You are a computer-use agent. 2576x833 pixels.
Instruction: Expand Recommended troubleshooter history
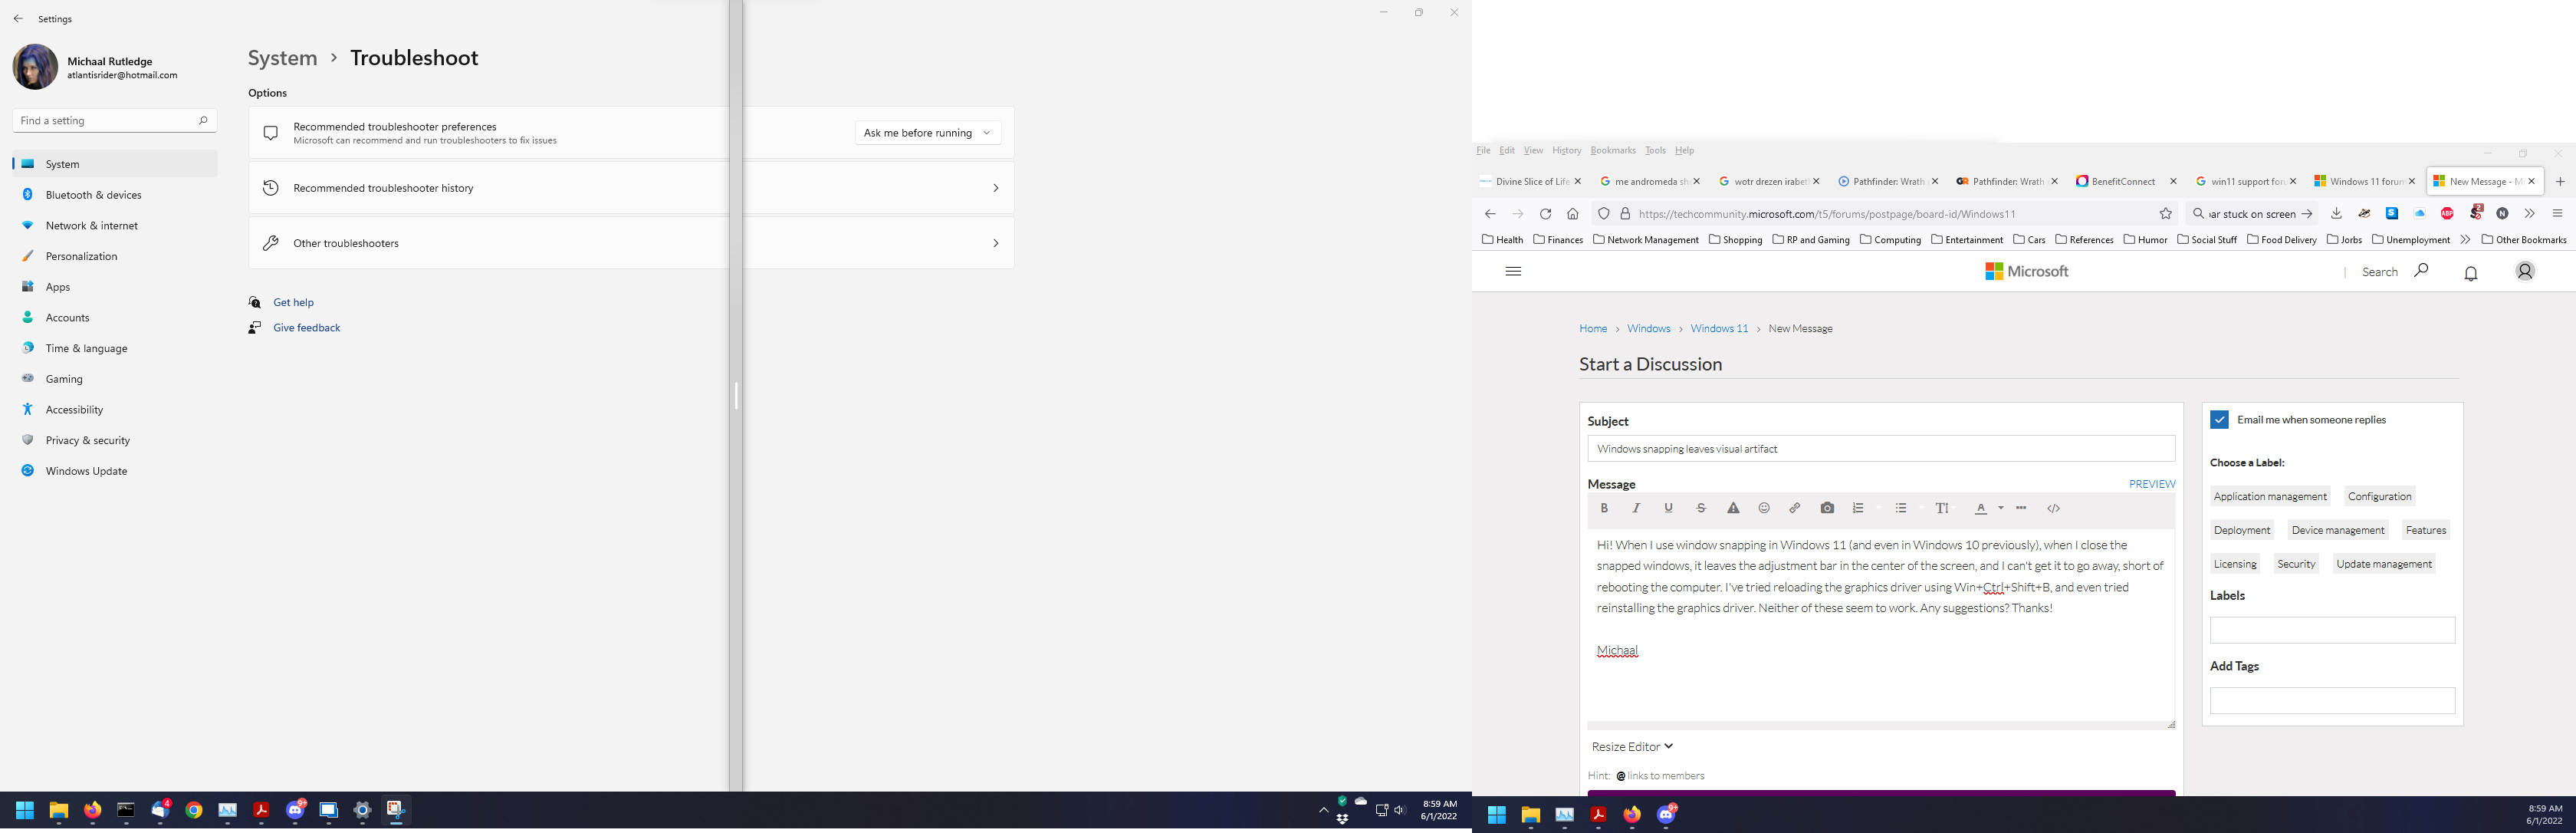[995, 187]
